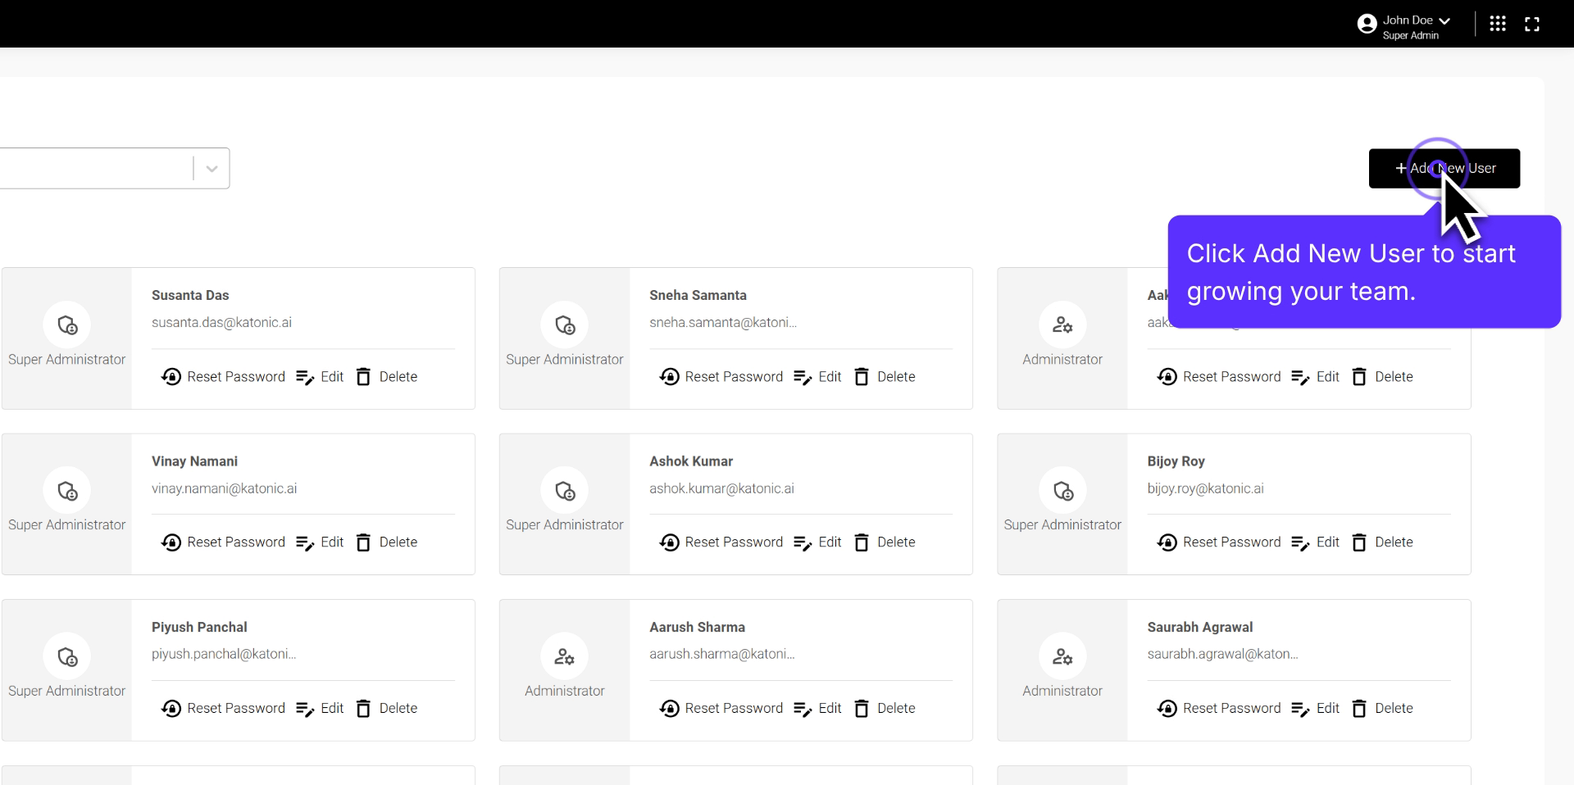Click the Delete trash icon for Vinay Namani
This screenshot has width=1574, height=785.
363,542
